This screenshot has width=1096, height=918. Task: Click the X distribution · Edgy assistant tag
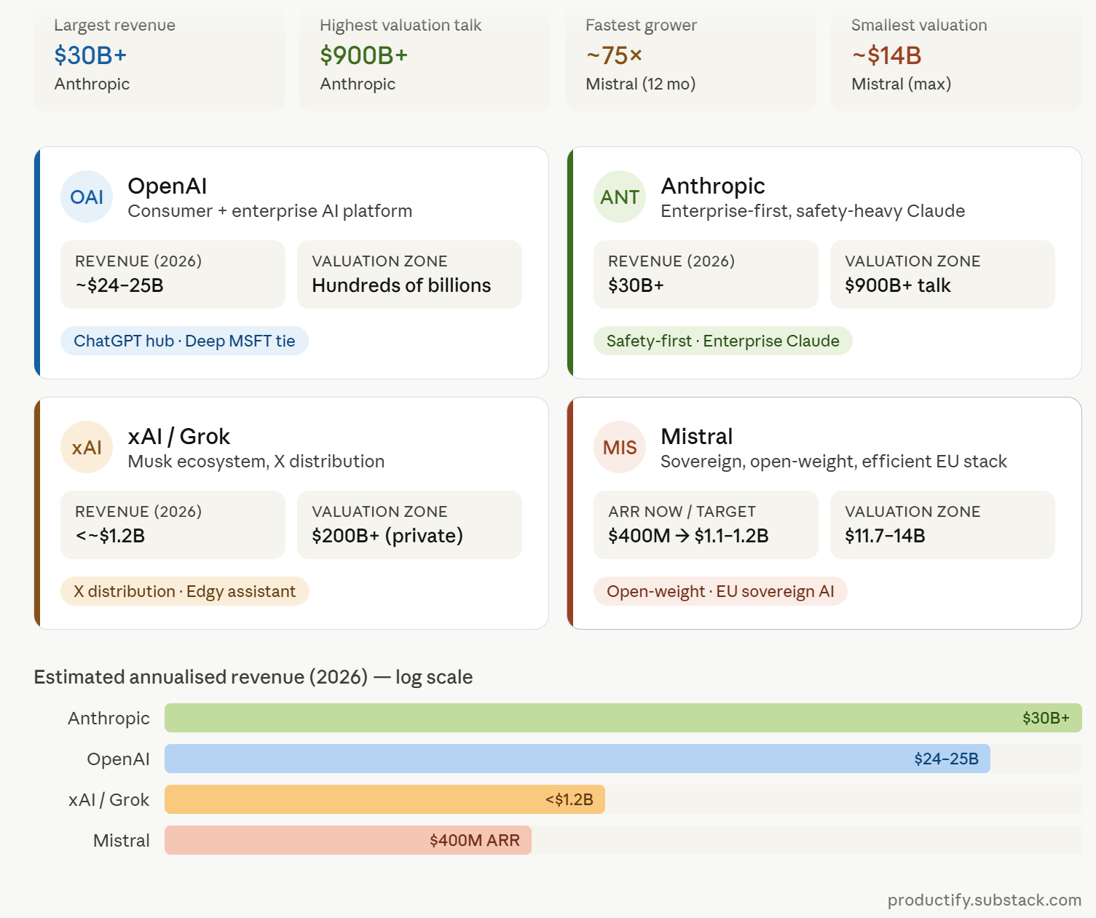pos(185,591)
